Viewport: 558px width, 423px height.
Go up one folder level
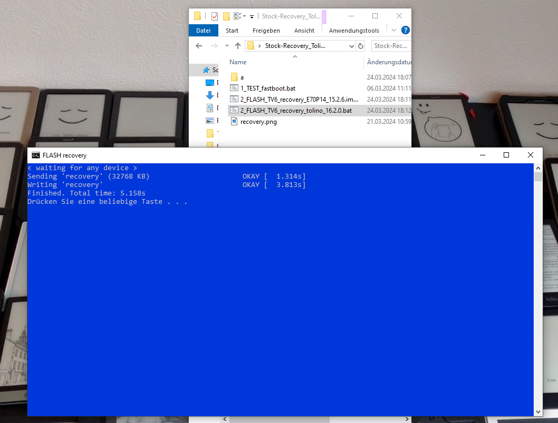238,46
